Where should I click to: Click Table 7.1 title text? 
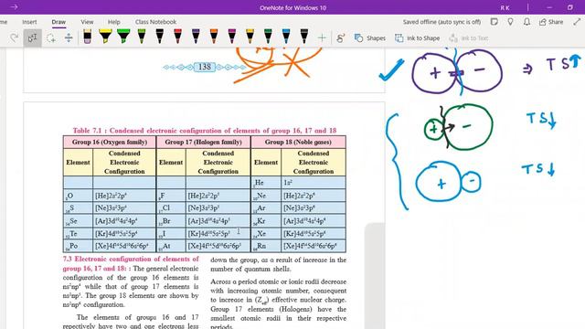(x=205, y=131)
